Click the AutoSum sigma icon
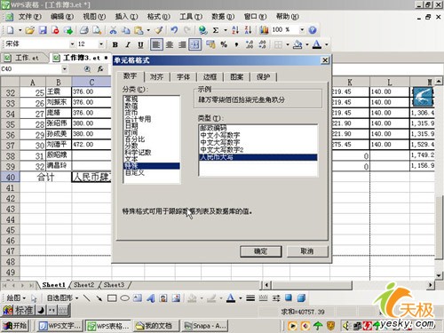The width and height of the screenshot is (444, 333). (216, 30)
